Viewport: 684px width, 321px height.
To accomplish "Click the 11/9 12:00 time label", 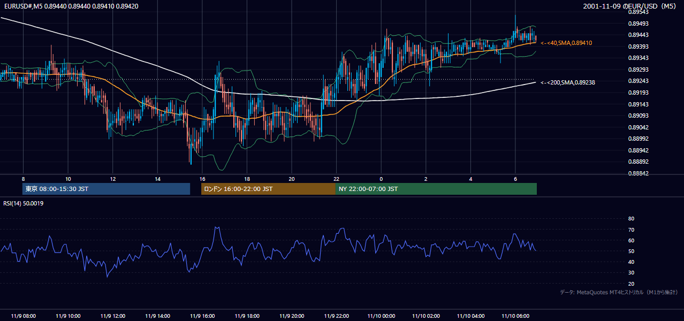I will (x=113, y=316).
